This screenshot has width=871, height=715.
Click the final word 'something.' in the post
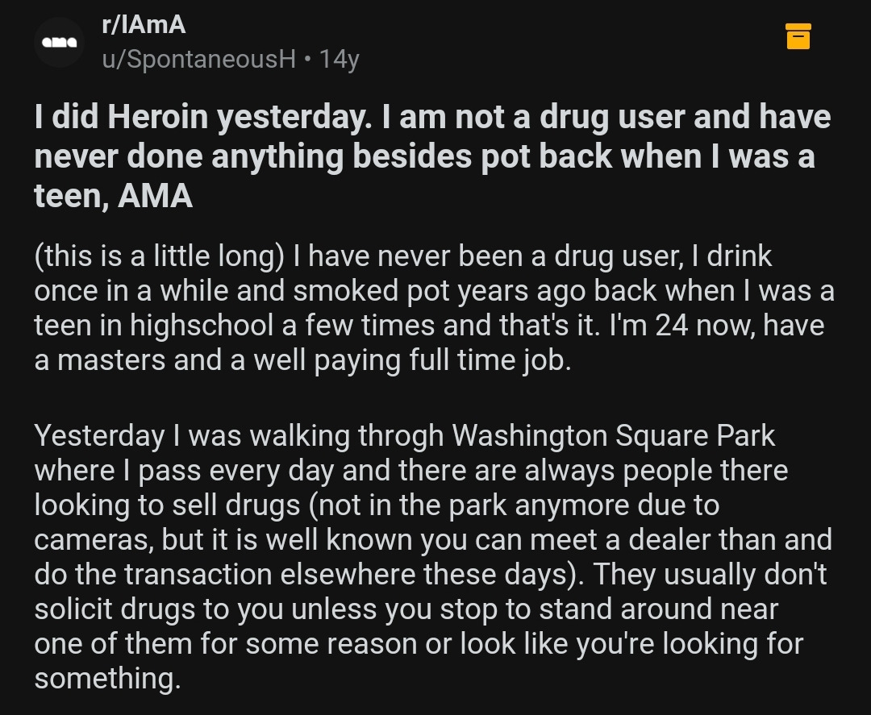click(x=107, y=679)
